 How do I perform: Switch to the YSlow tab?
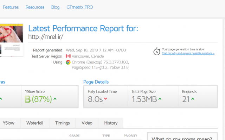pos(10,123)
